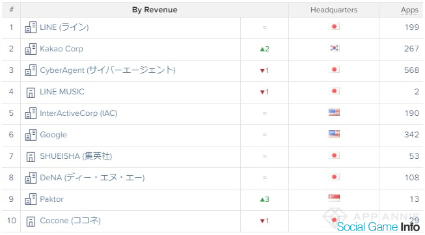The image size is (425, 235).
Task: Click the Headquarters column header
Action: point(334,10)
